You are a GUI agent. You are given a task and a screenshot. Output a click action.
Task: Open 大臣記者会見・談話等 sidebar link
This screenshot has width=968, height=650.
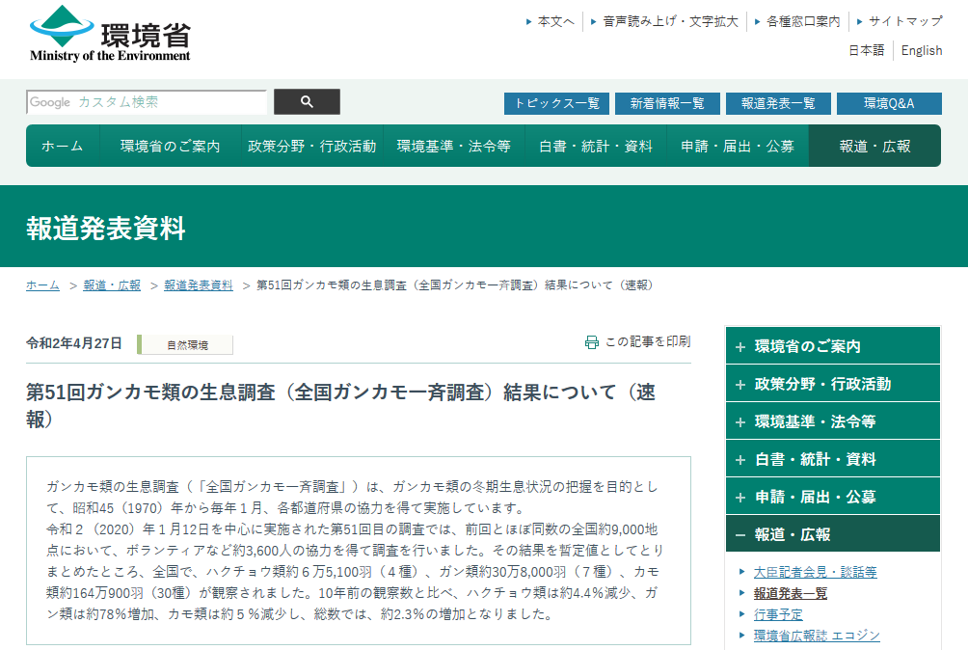coord(815,572)
